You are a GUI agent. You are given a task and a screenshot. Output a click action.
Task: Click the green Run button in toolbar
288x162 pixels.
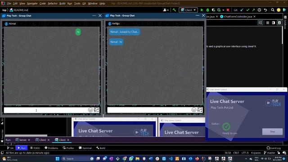[202, 10]
